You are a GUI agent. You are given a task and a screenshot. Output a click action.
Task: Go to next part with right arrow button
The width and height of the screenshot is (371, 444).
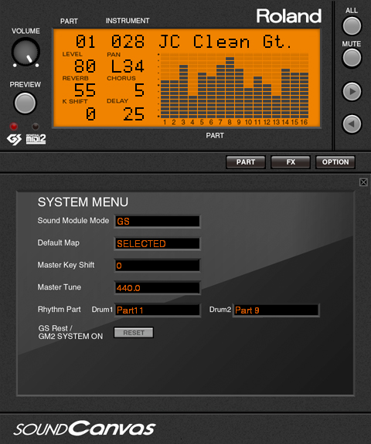[352, 91]
